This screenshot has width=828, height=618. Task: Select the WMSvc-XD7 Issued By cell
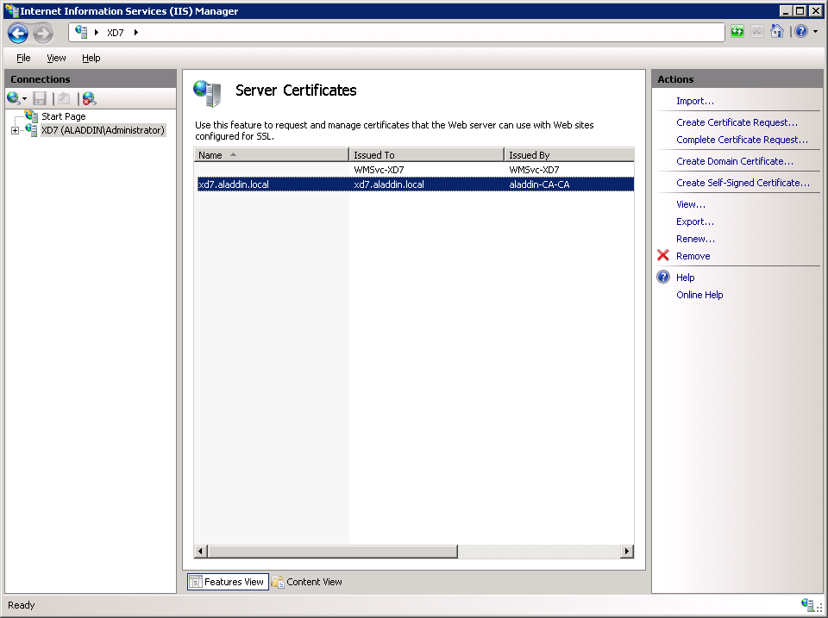coord(535,170)
